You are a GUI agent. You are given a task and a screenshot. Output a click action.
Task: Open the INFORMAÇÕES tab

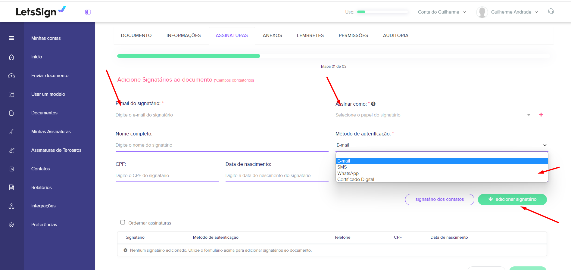(x=184, y=36)
